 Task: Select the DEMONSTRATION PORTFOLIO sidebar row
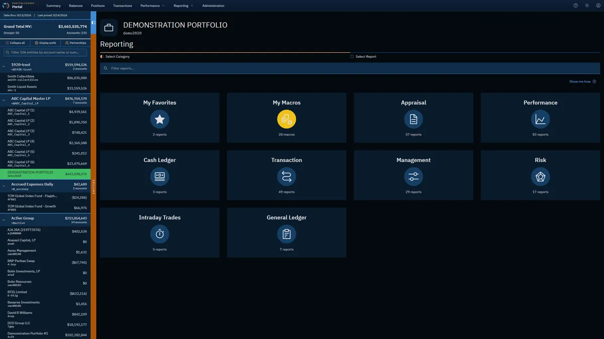point(45,174)
